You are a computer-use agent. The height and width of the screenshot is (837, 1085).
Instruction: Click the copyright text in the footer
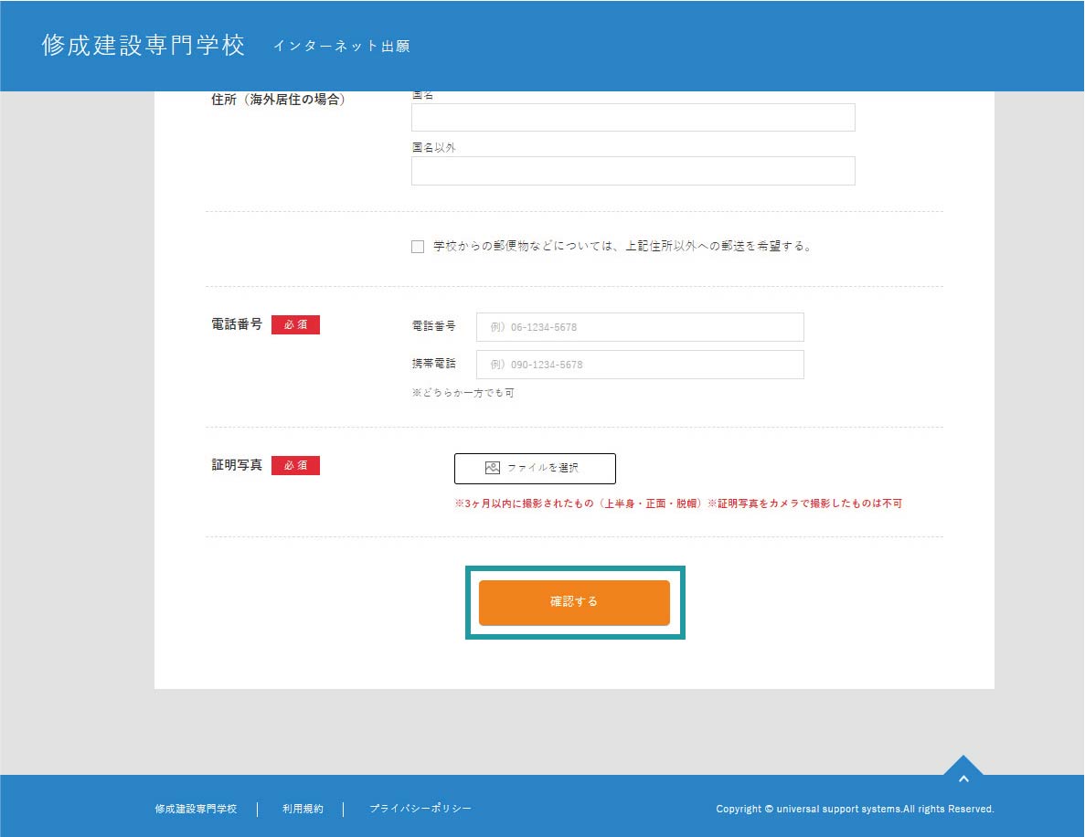854,809
